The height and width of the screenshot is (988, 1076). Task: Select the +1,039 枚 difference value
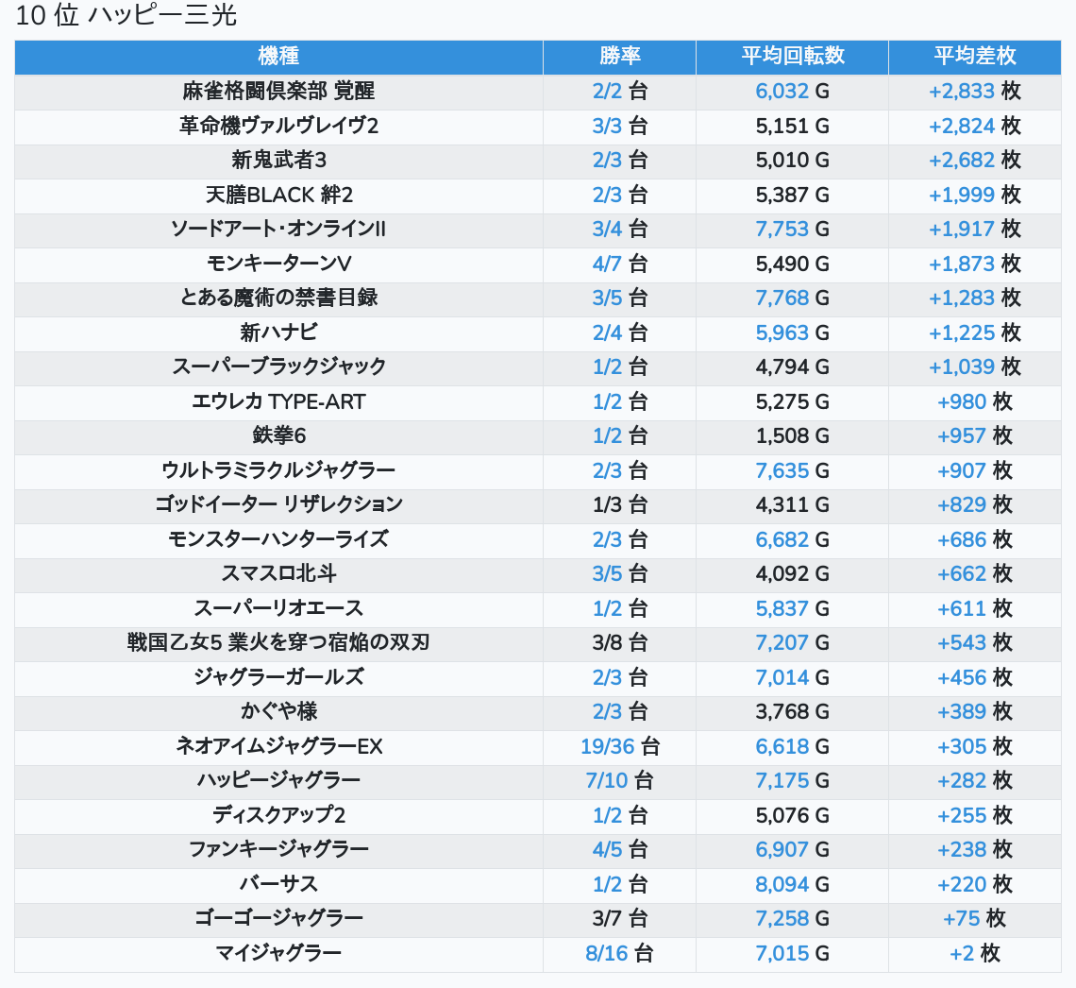pyautogui.click(x=974, y=367)
